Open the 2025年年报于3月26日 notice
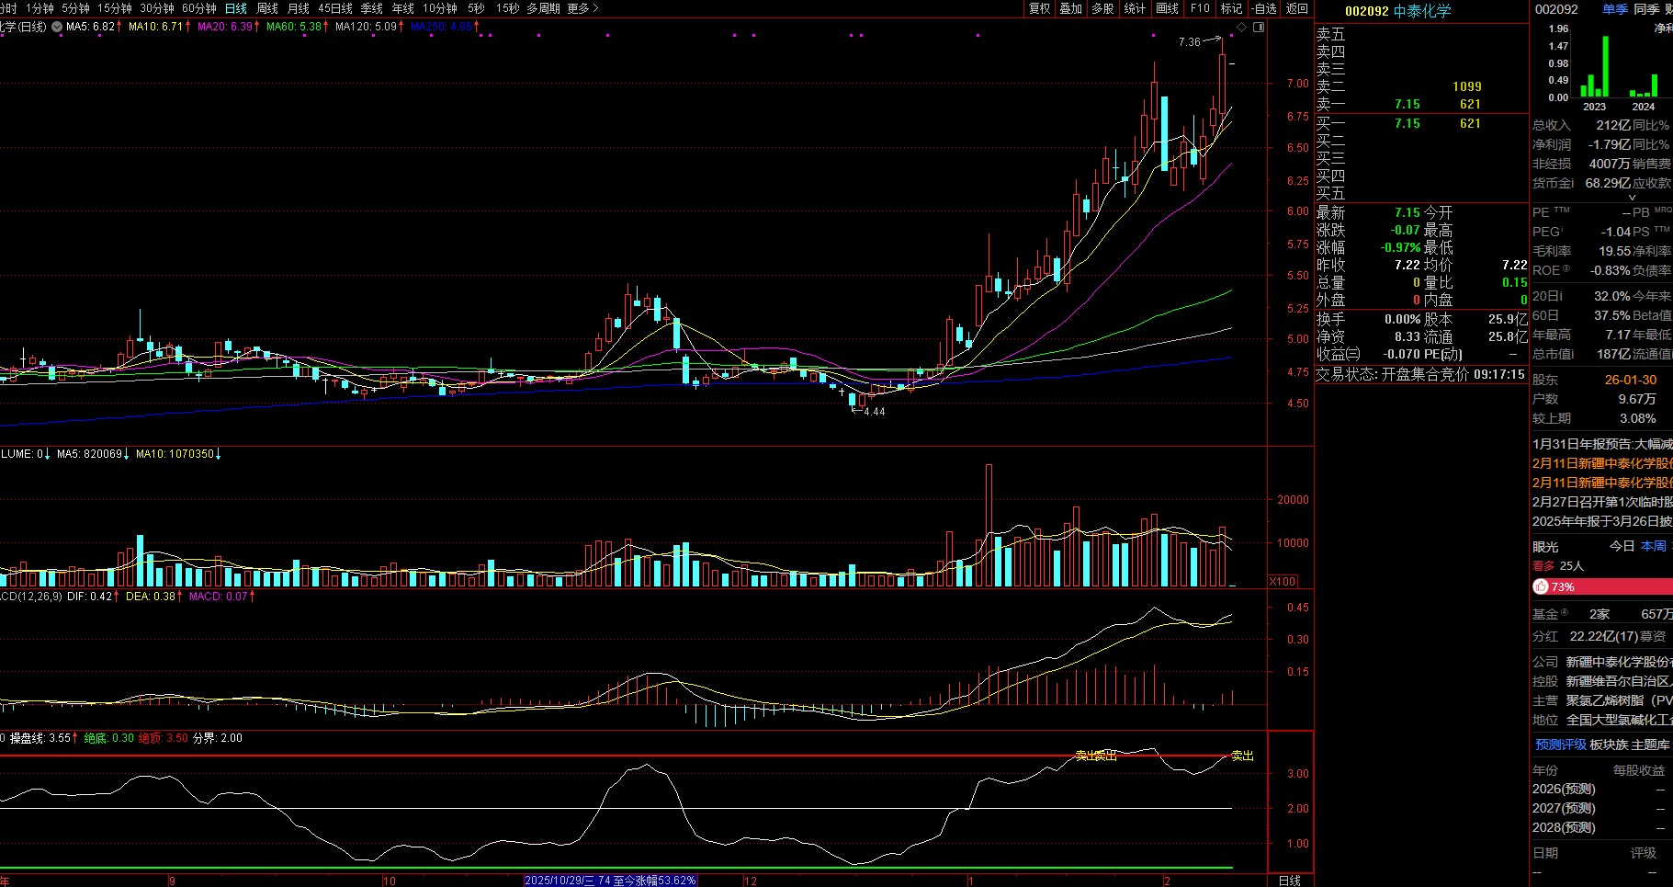This screenshot has height=887, width=1673. click(1602, 521)
